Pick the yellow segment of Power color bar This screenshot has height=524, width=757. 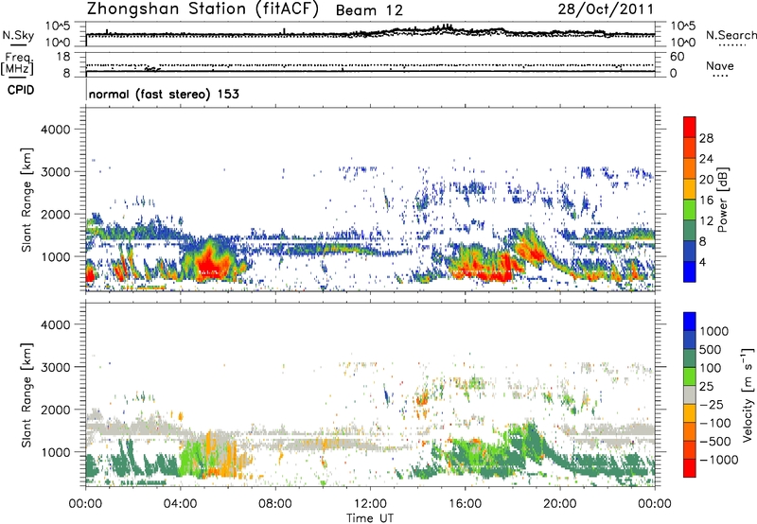[x=690, y=188]
